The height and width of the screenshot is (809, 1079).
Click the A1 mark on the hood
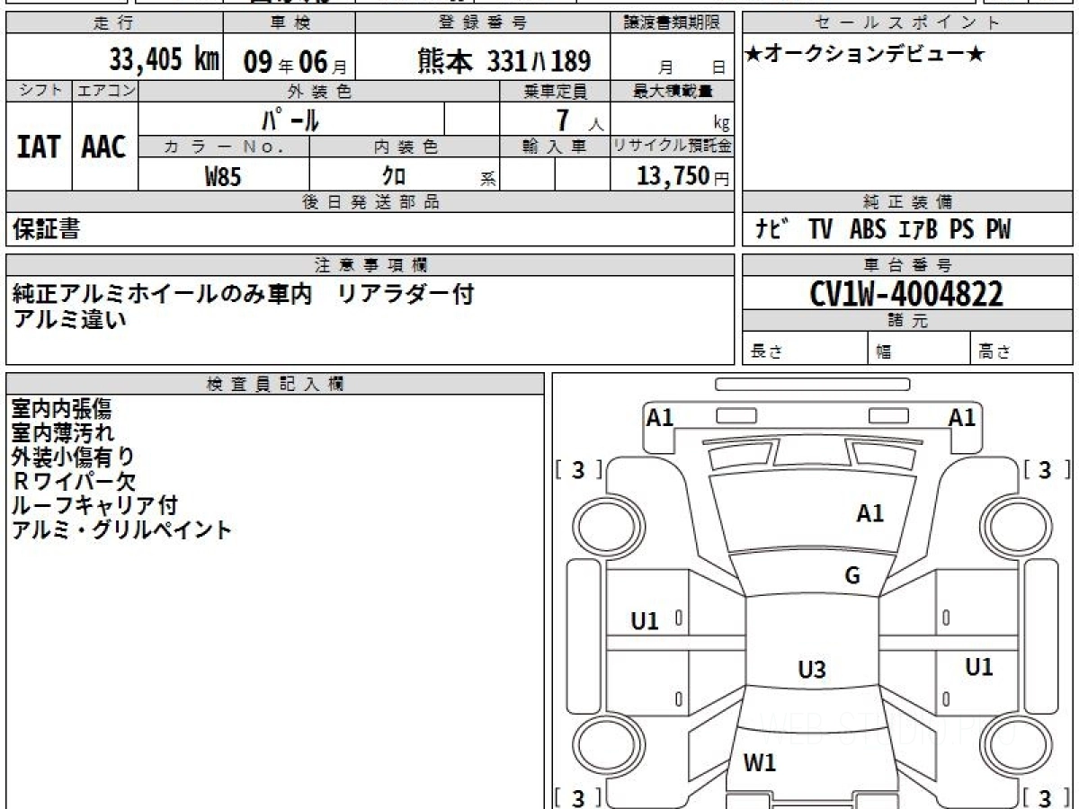[x=869, y=513]
